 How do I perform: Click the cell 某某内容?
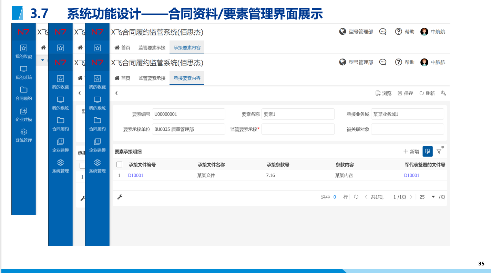click(x=344, y=175)
